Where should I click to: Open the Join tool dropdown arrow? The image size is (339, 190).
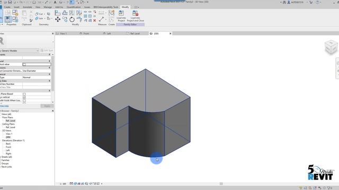tap(44, 18)
